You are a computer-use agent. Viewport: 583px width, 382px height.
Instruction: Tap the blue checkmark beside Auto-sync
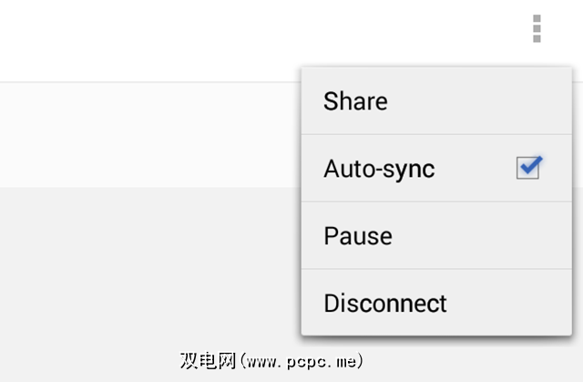point(528,168)
